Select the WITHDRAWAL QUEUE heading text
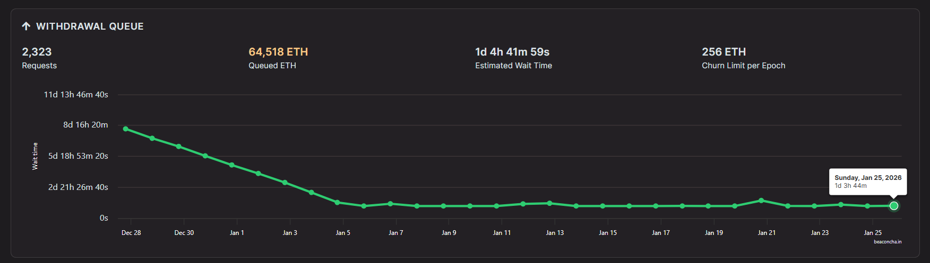The width and height of the screenshot is (930, 263). pos(90,26)
